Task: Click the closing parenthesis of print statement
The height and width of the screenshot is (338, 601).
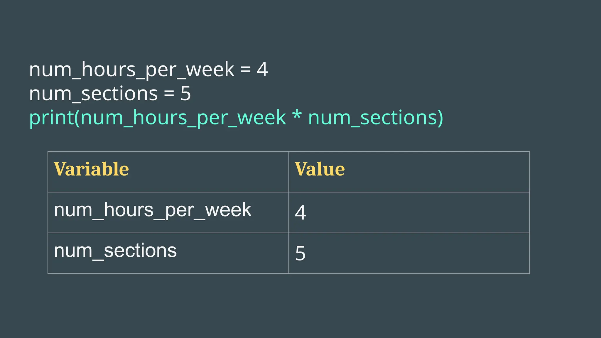Action: tap(440, 118)
